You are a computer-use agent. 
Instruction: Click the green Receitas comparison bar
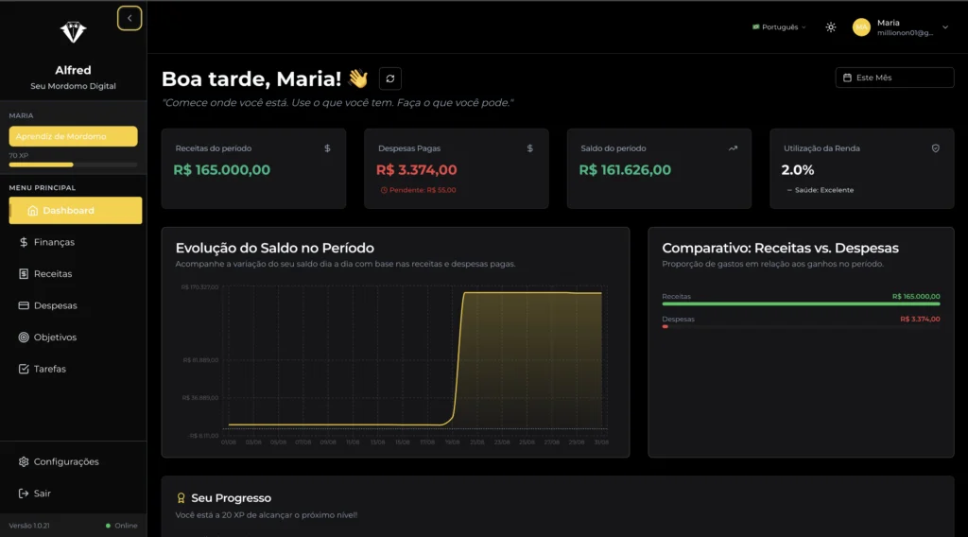click(x=801, y=303)
